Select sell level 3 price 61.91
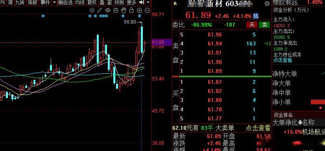The height and width of the screenshot is (151, 325). point(215,53)
